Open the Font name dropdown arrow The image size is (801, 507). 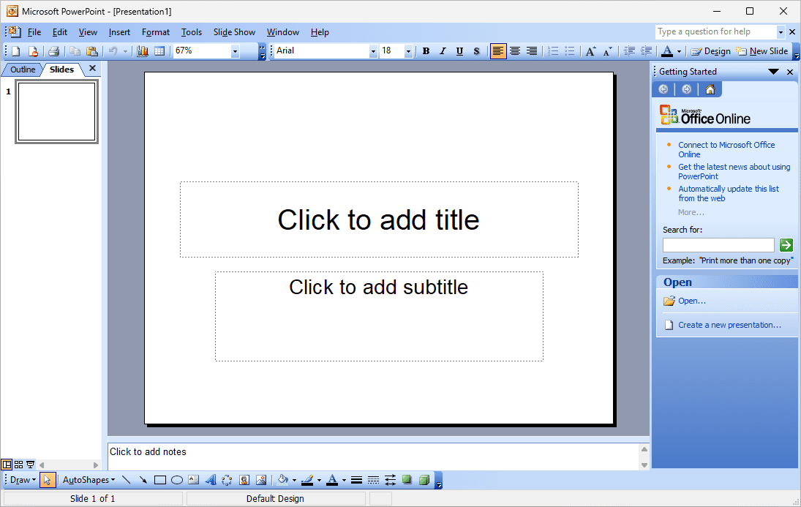[x=373, y=51]
